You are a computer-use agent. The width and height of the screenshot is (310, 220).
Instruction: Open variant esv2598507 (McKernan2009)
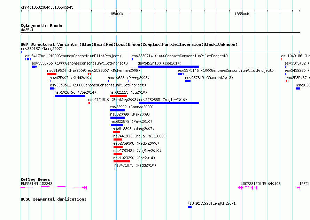click(114, 70)
